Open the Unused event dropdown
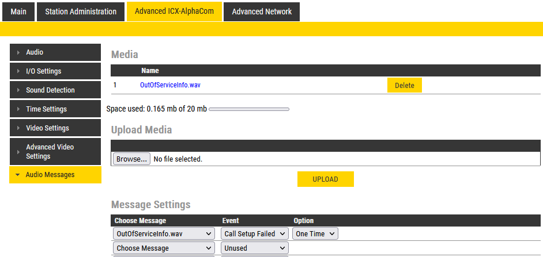543x257 pixels. [x=255, y=248]
